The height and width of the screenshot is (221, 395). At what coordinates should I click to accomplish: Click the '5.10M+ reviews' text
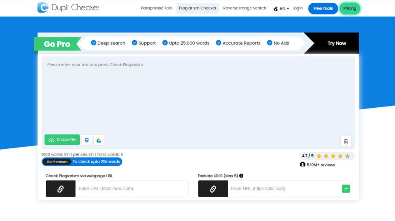pos(321,165)
